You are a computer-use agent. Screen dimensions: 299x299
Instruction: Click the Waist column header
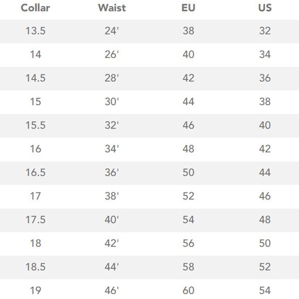coord(111,8)
